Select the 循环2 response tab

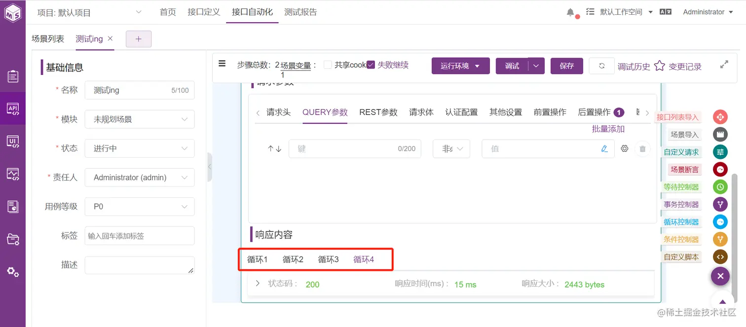click(293, 259)
